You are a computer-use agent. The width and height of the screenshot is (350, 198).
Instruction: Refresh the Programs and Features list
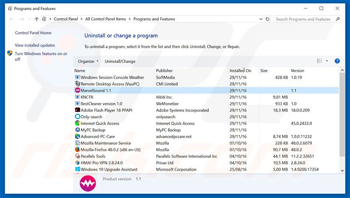pyautogui.click(x=268, y=19)
